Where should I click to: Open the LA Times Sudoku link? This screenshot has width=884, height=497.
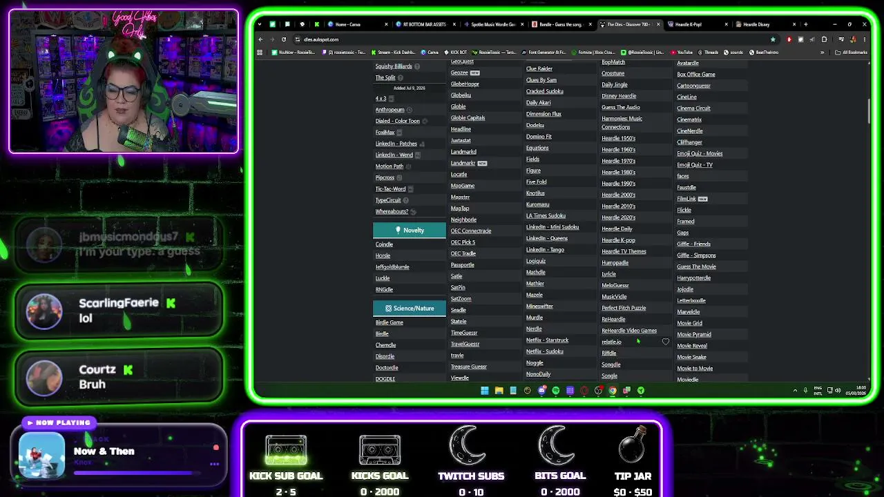click(x=546, y=215)
